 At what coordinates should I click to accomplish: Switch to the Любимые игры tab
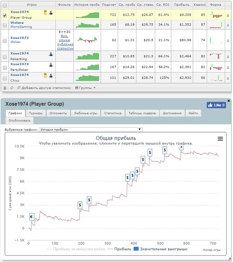[85, 113]
